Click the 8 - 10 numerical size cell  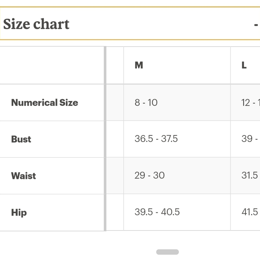(x=146, y=102)
